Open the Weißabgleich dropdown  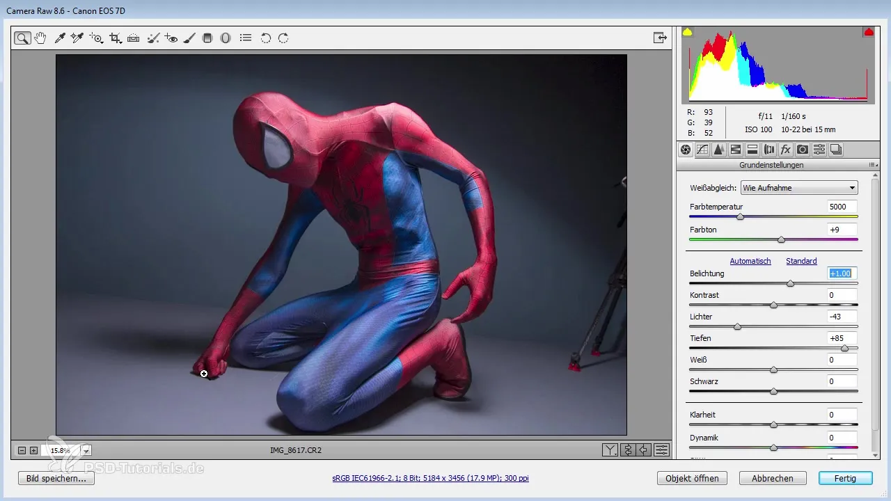point(799,188)
